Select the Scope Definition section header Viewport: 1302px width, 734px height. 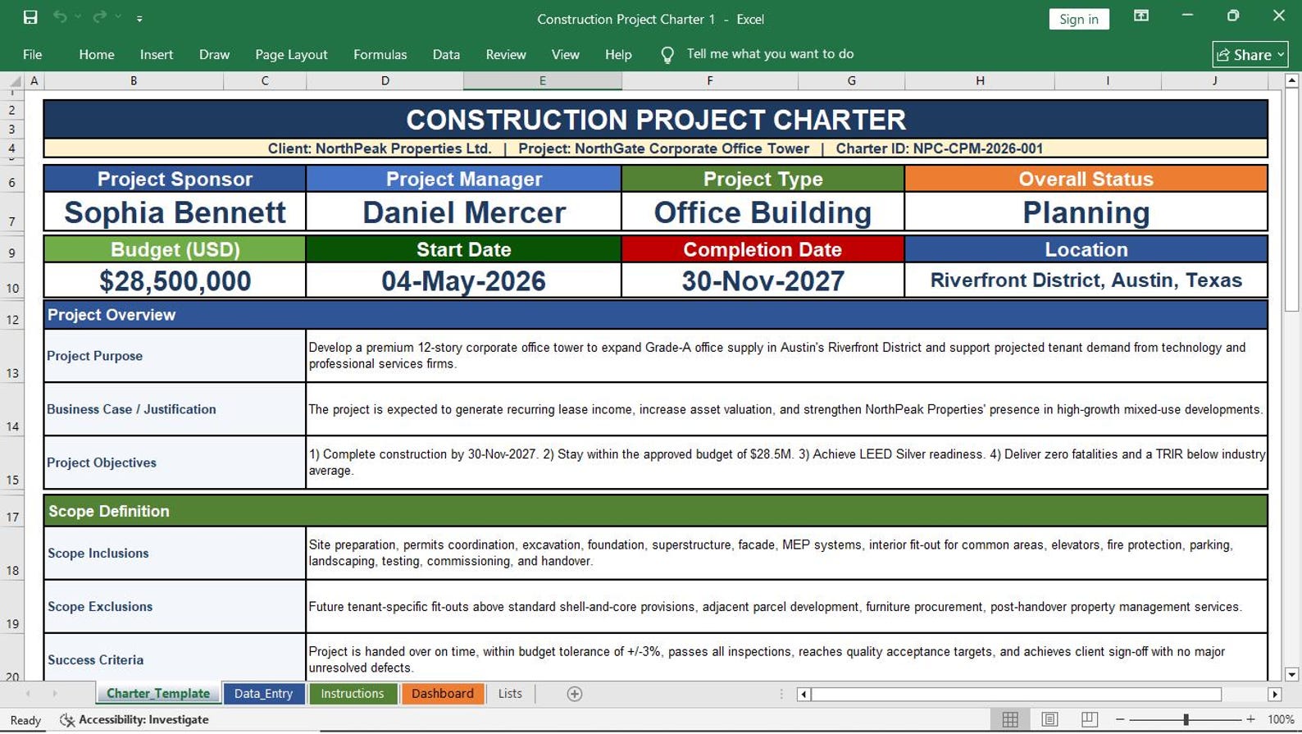(x=655, y=511)
